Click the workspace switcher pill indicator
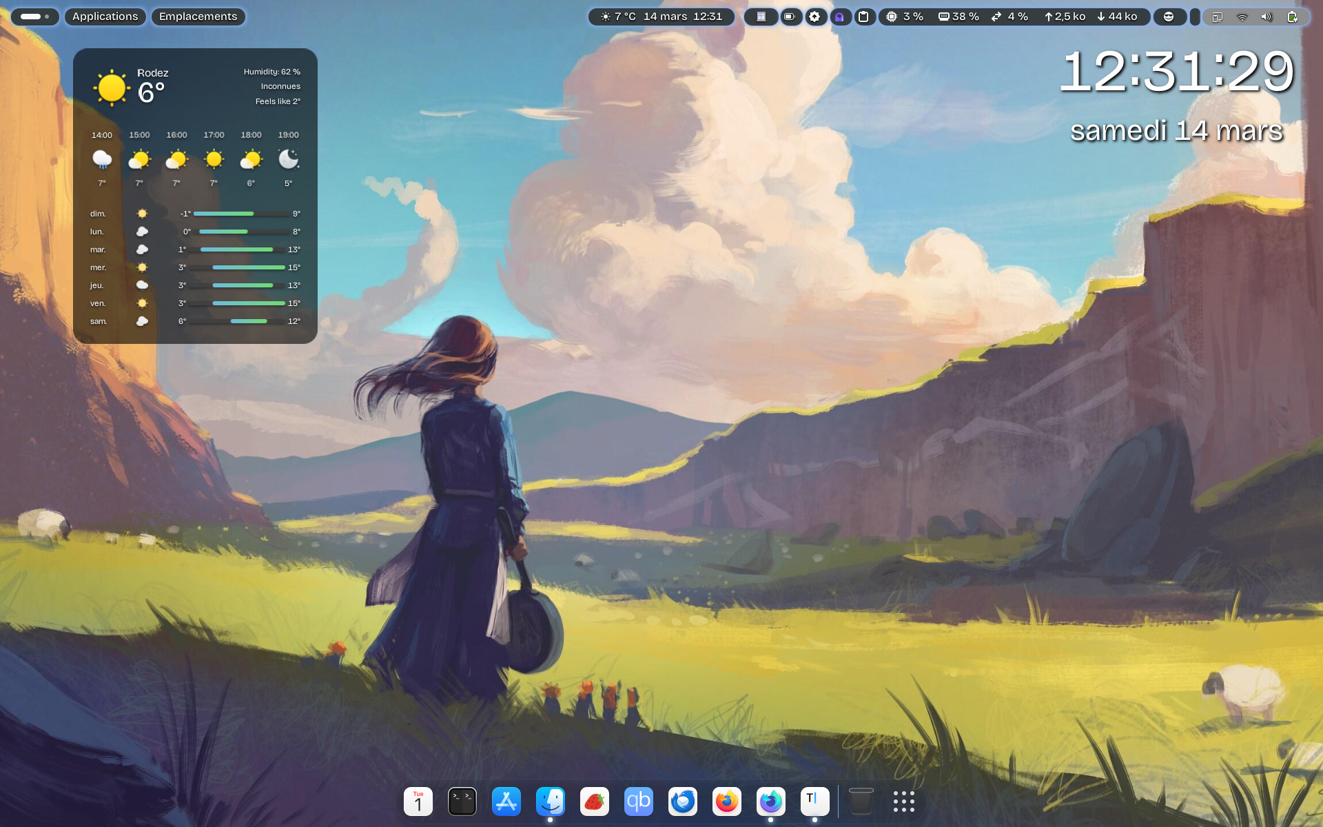1323x827 pixels. point(34,17)
